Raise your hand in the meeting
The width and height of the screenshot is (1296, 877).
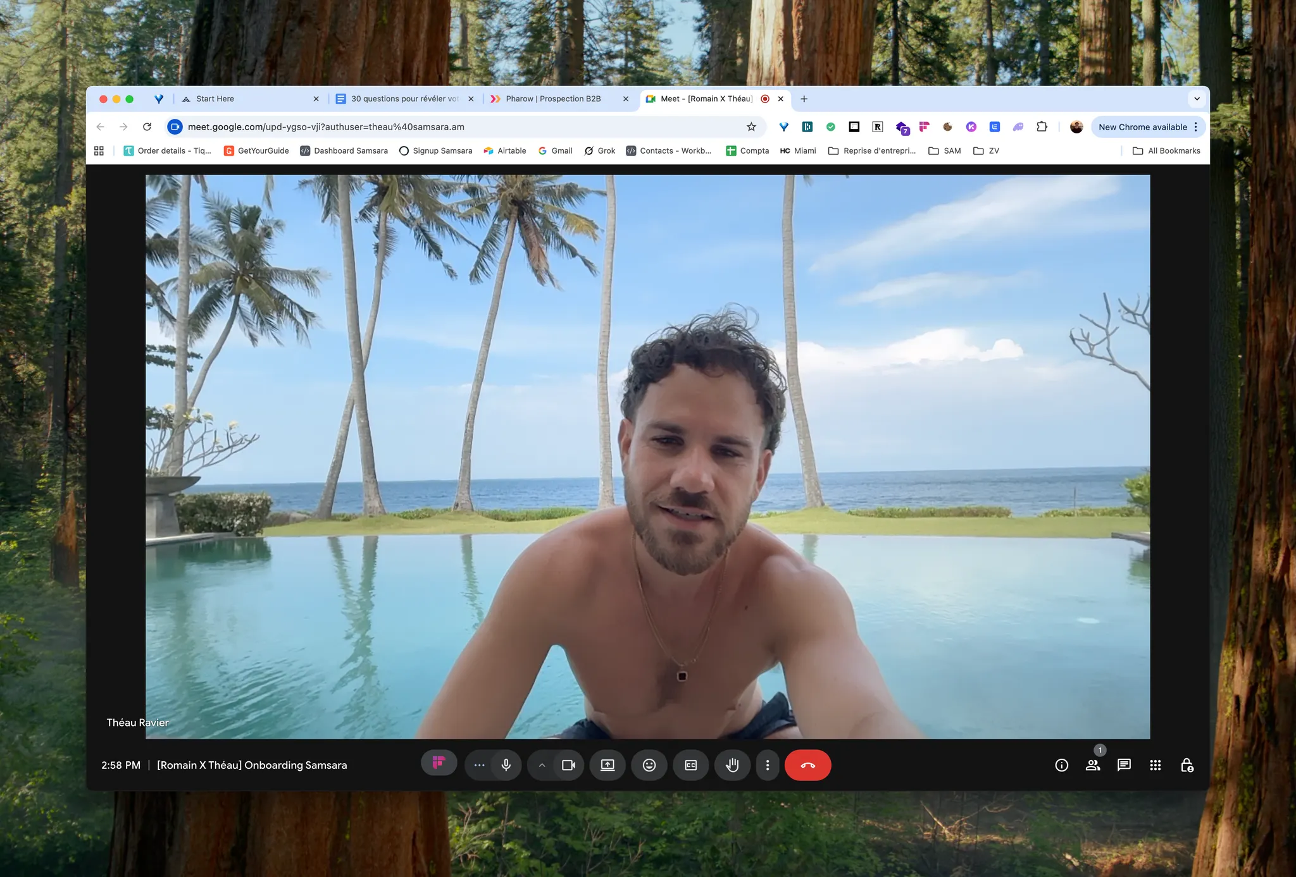(x=732, y=765)
